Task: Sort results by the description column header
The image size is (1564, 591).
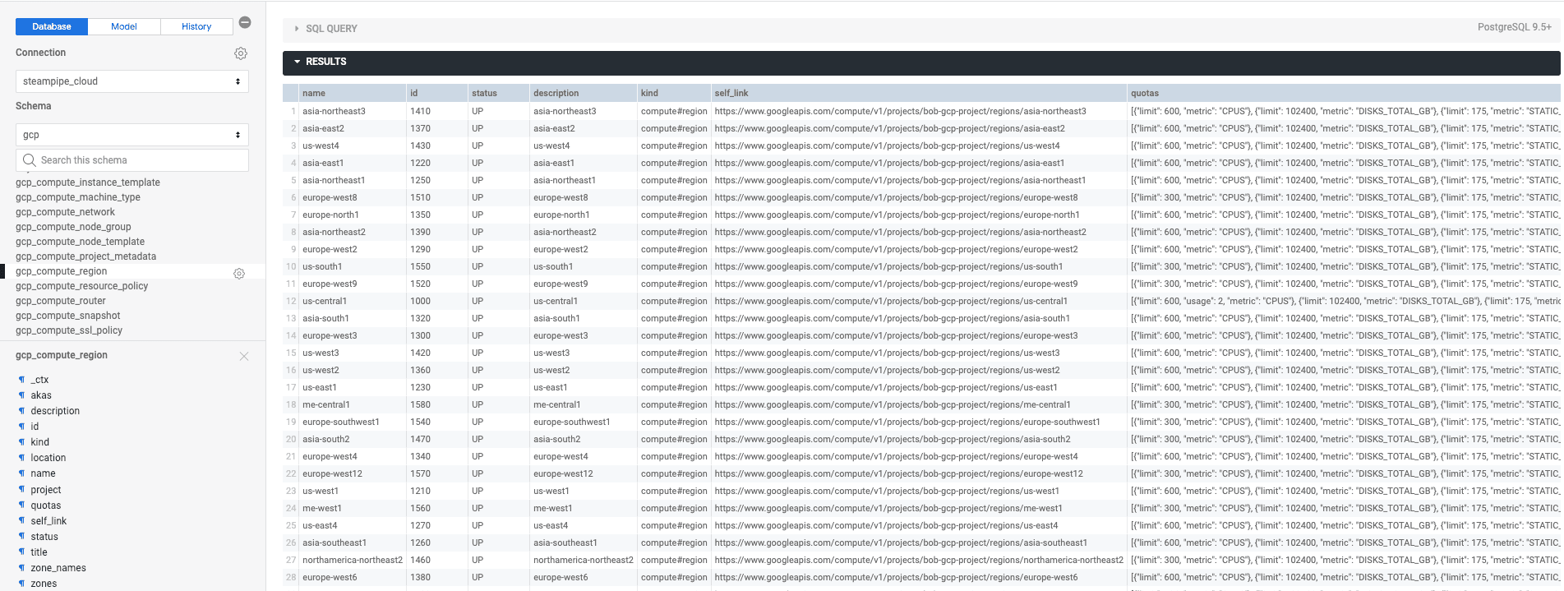Action: [x=583, y=93]
